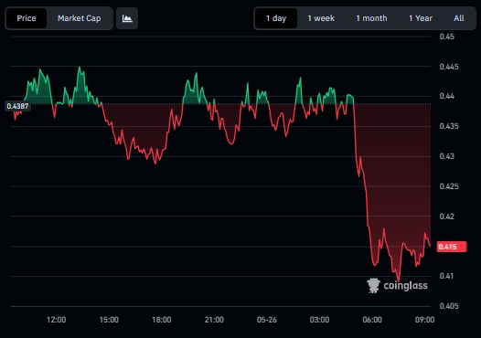Click the 0.41 y-axis label
Screen dimensions: 481x338
[x=446, y=276]
